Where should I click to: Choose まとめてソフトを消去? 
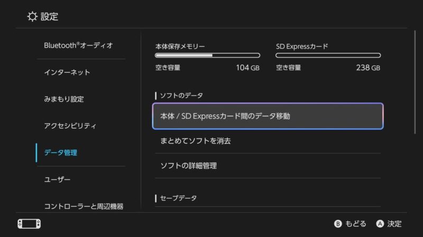pos(268,141)
